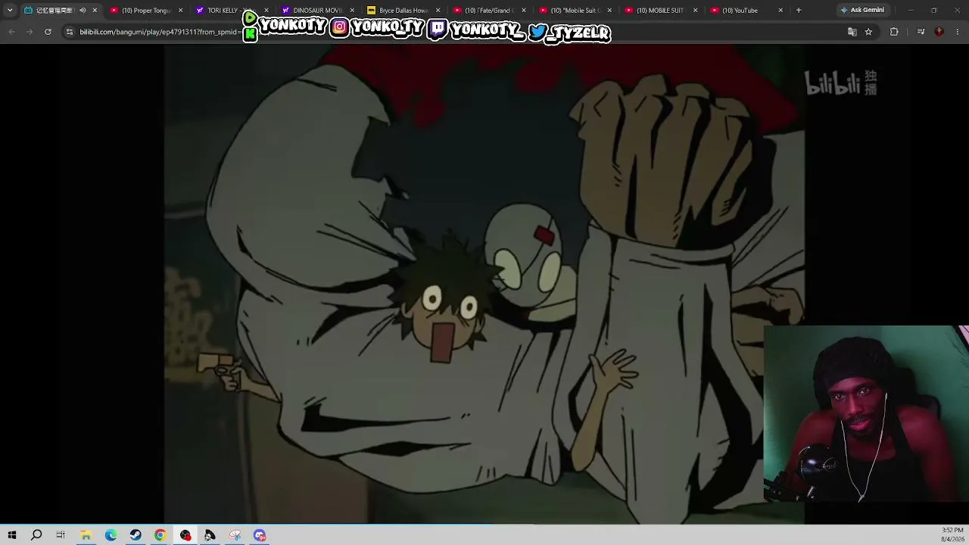Close the bilibili tab
The width and height of the screenshot is (969, 545).
[x=95, y=10]
